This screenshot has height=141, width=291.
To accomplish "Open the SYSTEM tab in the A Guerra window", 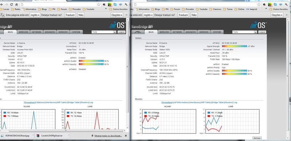I will point(76,32).
